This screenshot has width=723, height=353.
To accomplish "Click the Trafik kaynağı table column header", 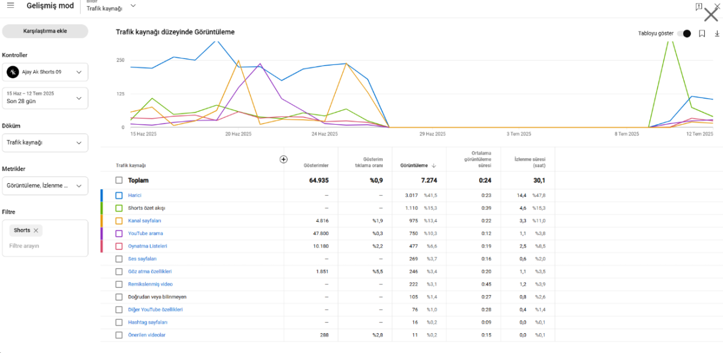I will point(131,165).
